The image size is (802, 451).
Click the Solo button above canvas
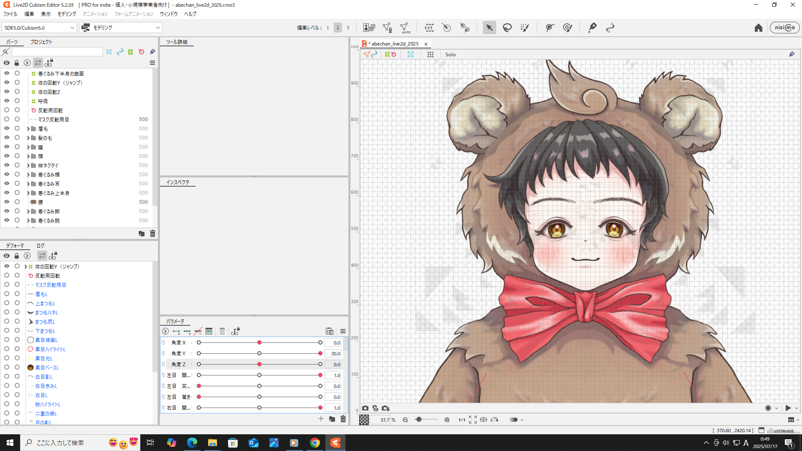450,55
